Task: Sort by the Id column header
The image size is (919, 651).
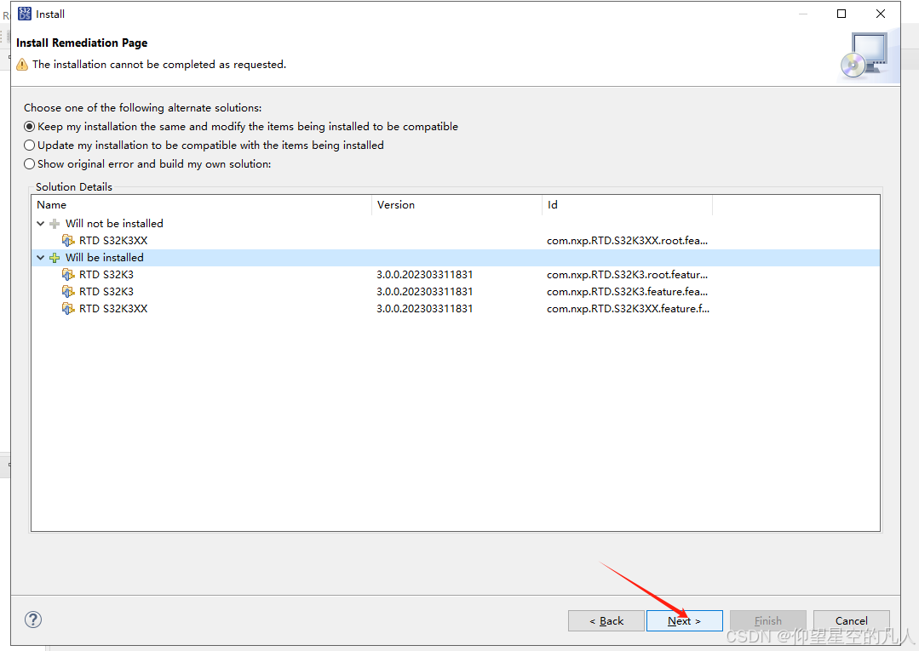Action: [x=627, y=205]
